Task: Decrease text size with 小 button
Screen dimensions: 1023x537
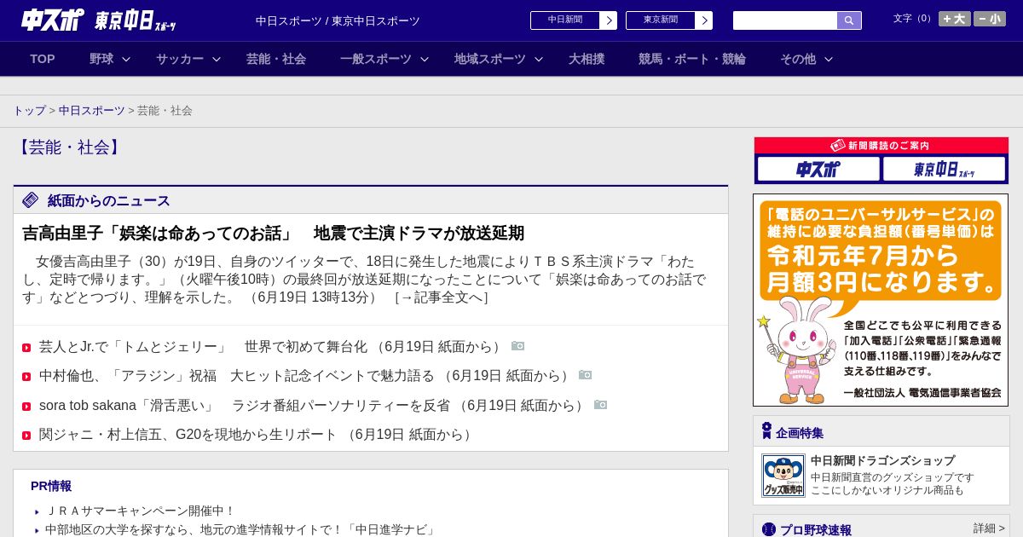Action: tap(990, 19)
